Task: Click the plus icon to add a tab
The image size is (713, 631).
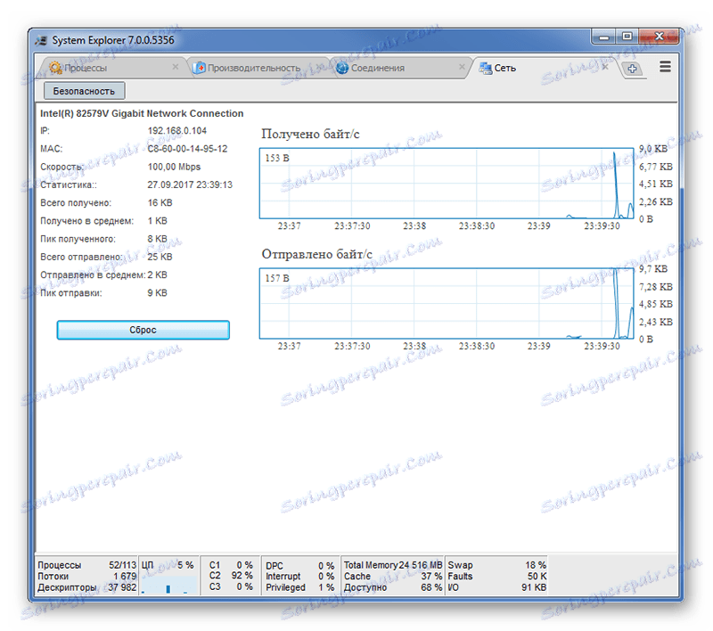Action: pyautogui.click(x=632, y=68)
